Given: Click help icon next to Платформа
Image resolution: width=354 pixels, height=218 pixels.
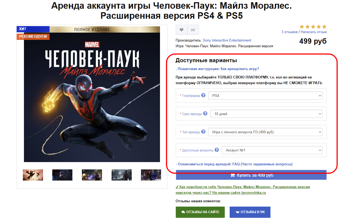Looking at the screenshot, I should (203, 95).
